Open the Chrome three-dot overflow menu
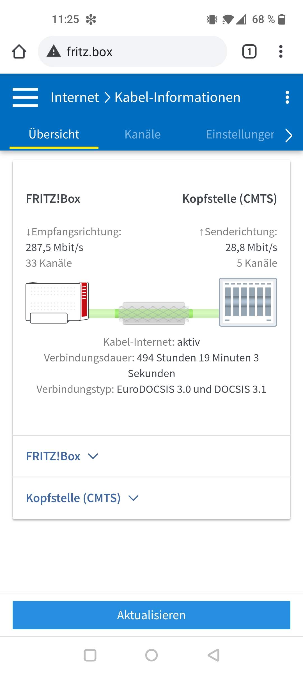 [281, 52]
